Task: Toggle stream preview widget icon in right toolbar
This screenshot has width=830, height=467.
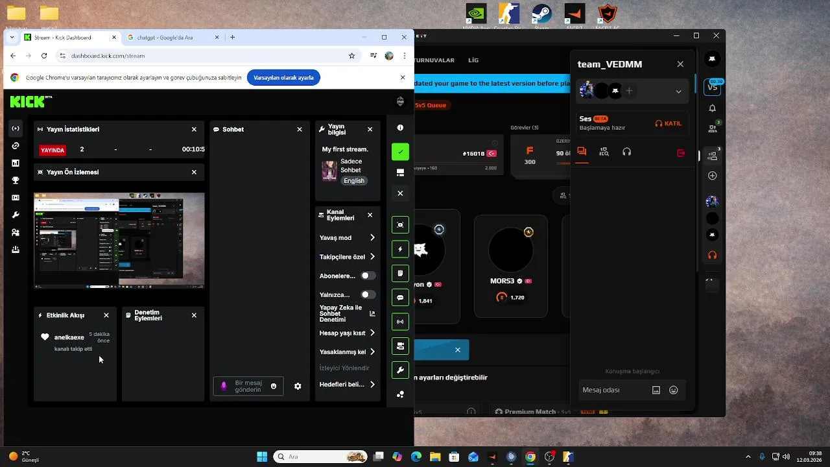Action: point(400,225)
